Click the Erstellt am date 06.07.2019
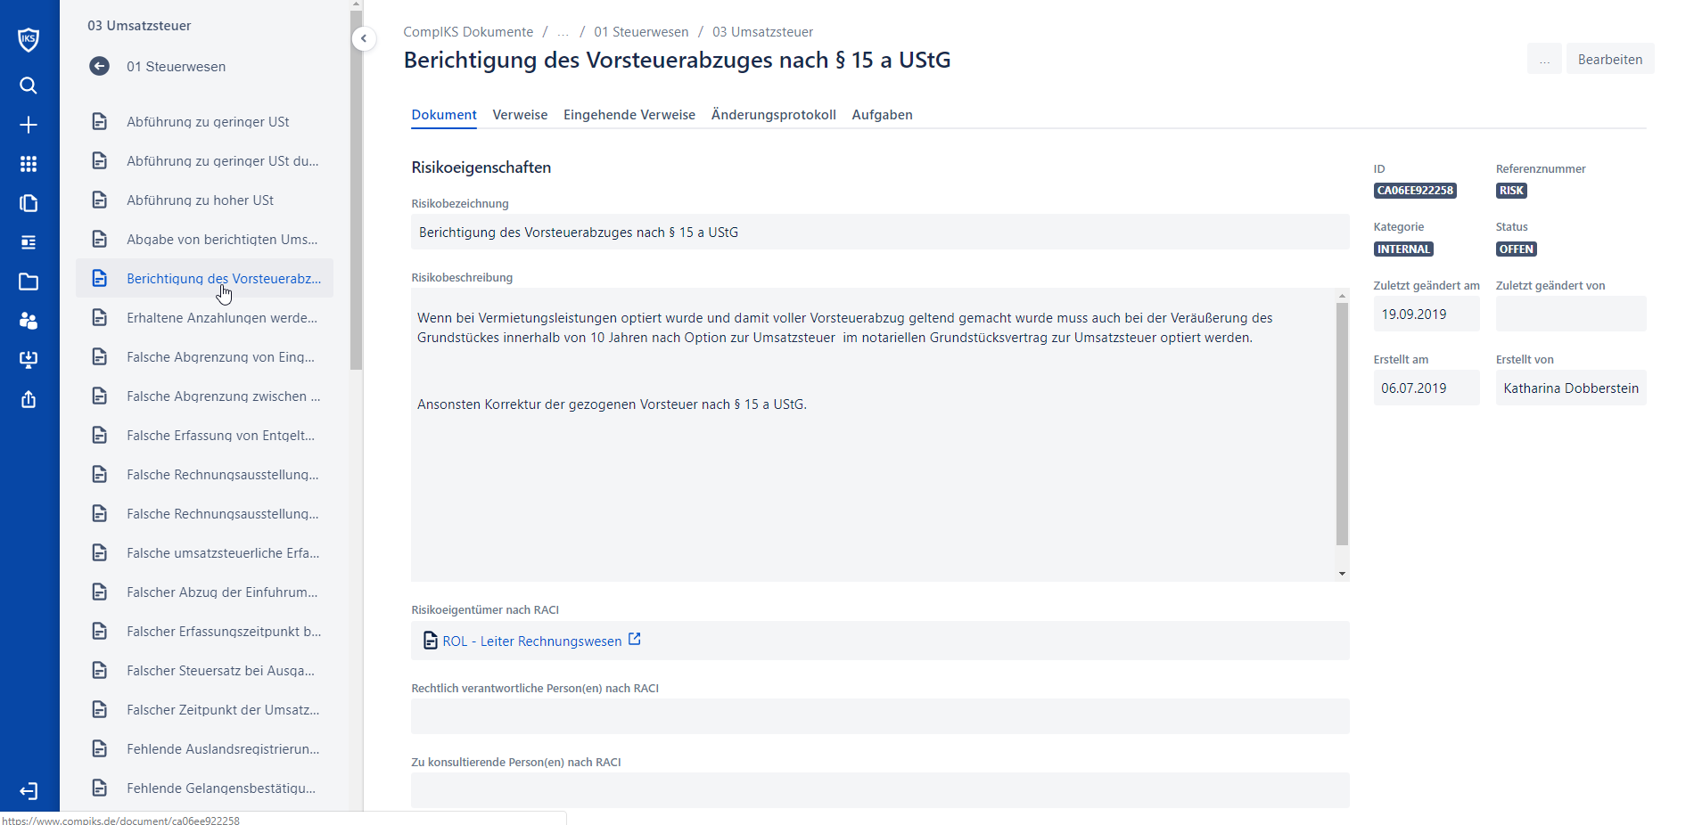 pyautogui.click(x=1427, y=388)
